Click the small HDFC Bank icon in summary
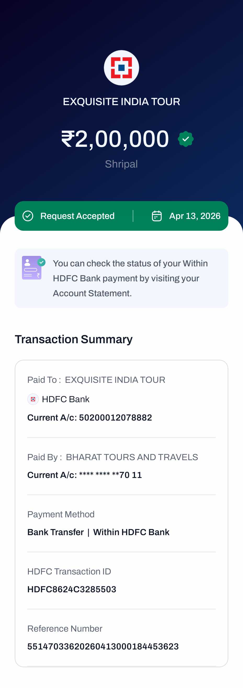 [x=33, y=399]
